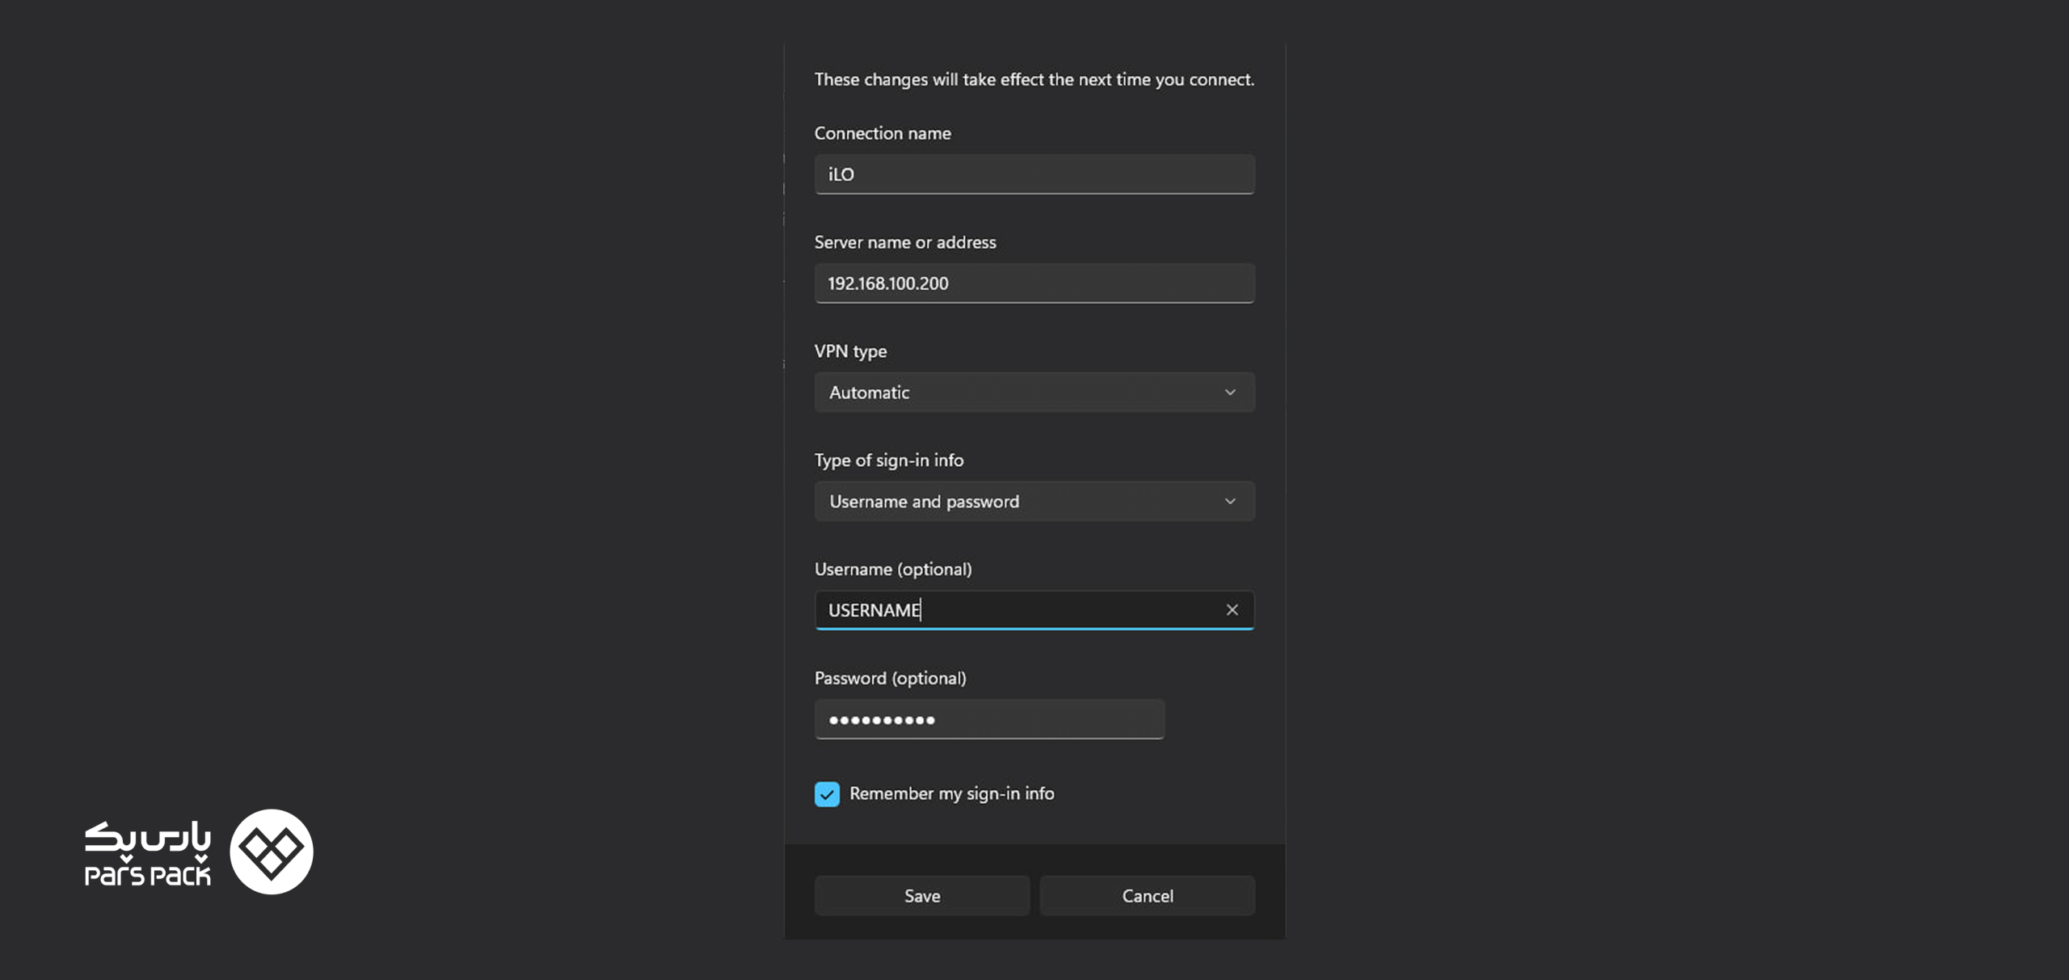Click the Save button
Viewport: 2069px width, 980px height.
(922, 895)
